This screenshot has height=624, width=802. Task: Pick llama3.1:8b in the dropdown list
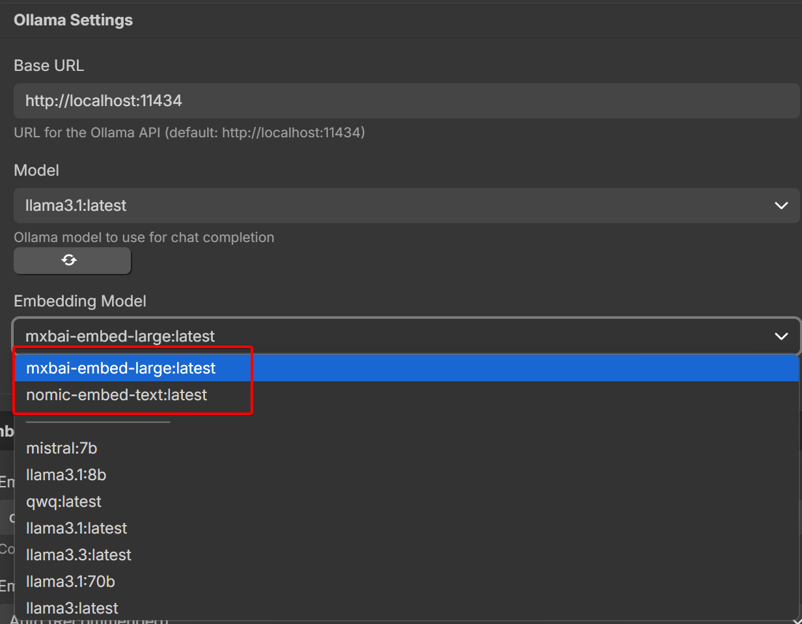click(x=66, y=475)
